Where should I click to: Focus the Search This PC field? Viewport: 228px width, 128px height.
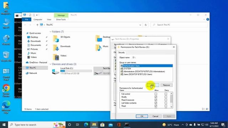click(x=179, y=25)
